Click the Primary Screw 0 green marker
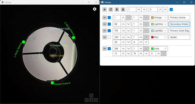Image resolution: width=195 pixels, height=104 pixels. tap(52, 83)
